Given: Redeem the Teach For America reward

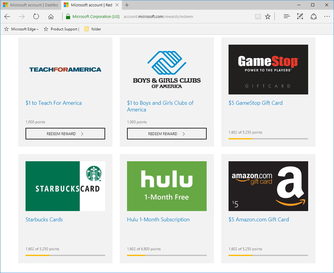Looking at the screenshot, I should [65, 134].
